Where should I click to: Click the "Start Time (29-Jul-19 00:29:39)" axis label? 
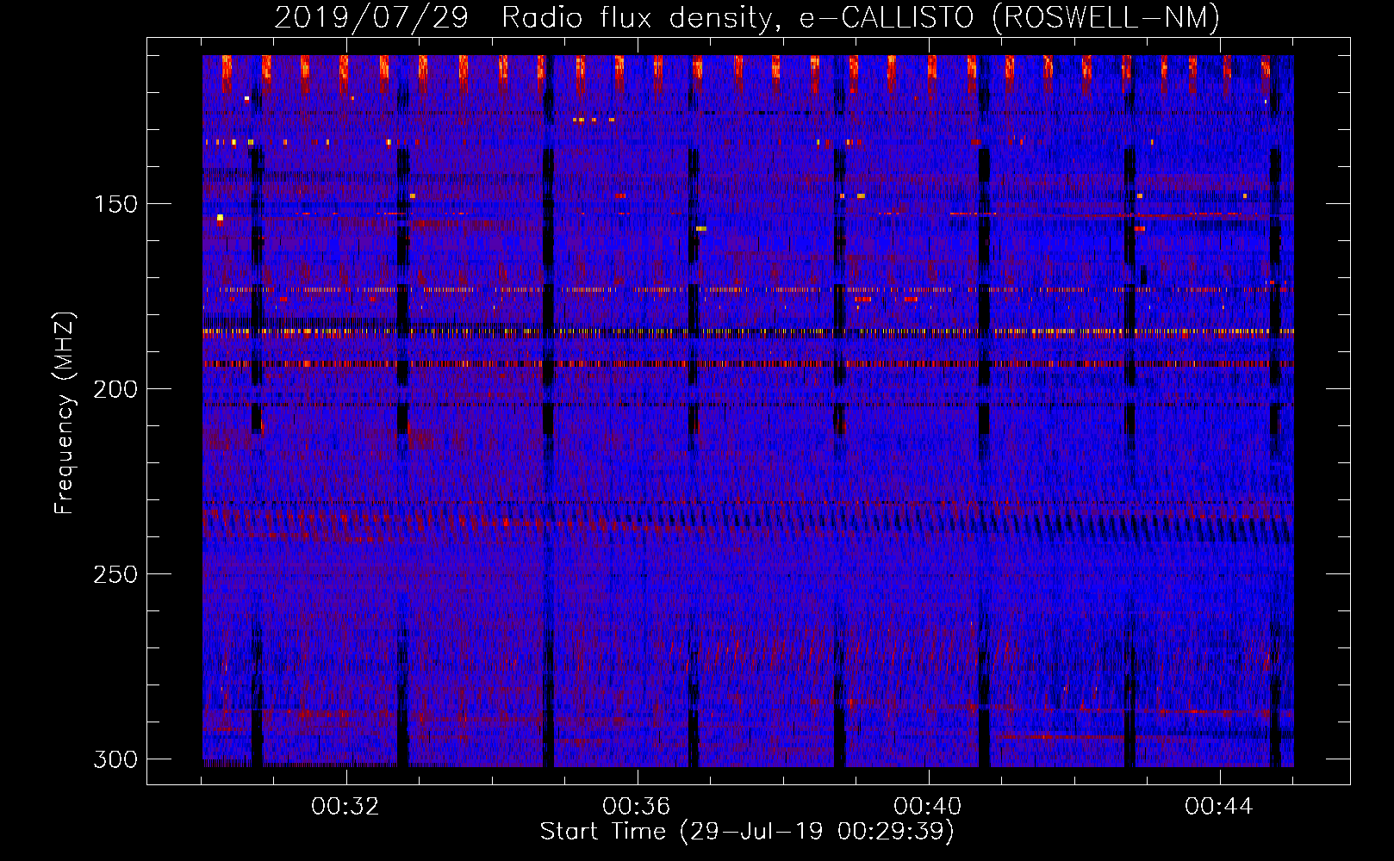pyautogui.click(x=747, y=832)
